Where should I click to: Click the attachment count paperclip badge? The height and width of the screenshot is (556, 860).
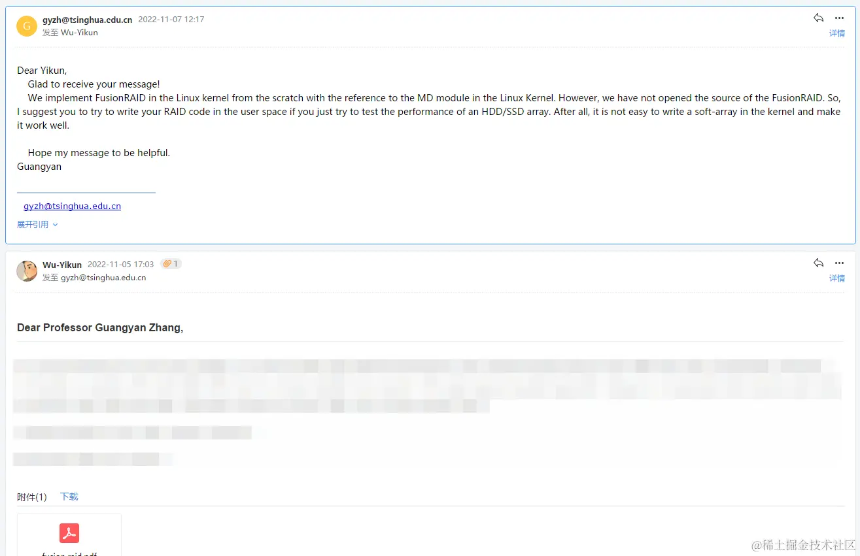171,264
